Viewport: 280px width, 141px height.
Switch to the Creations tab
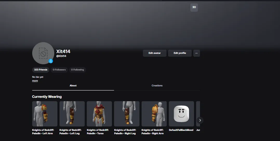tap(157, 86)
